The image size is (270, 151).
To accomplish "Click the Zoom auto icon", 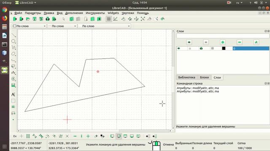I will [143, 19].
